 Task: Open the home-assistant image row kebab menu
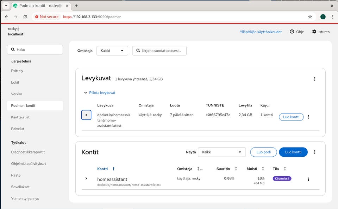[x=308, y=117]
